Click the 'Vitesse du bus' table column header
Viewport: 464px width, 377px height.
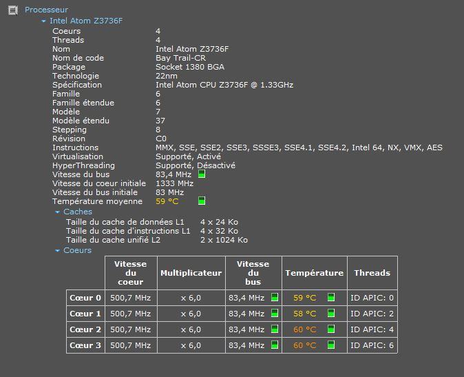point(253,273)
